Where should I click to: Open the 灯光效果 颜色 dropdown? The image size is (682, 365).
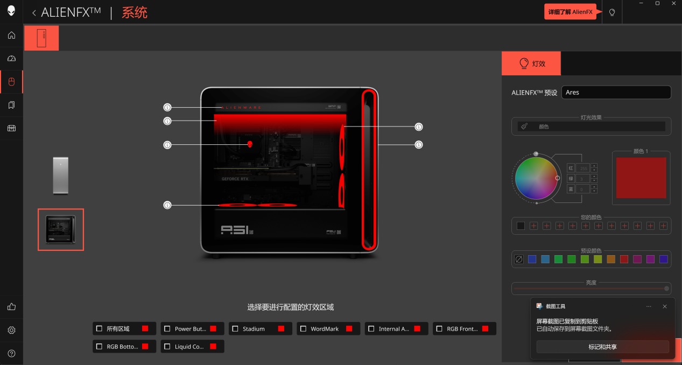[591, 127]
